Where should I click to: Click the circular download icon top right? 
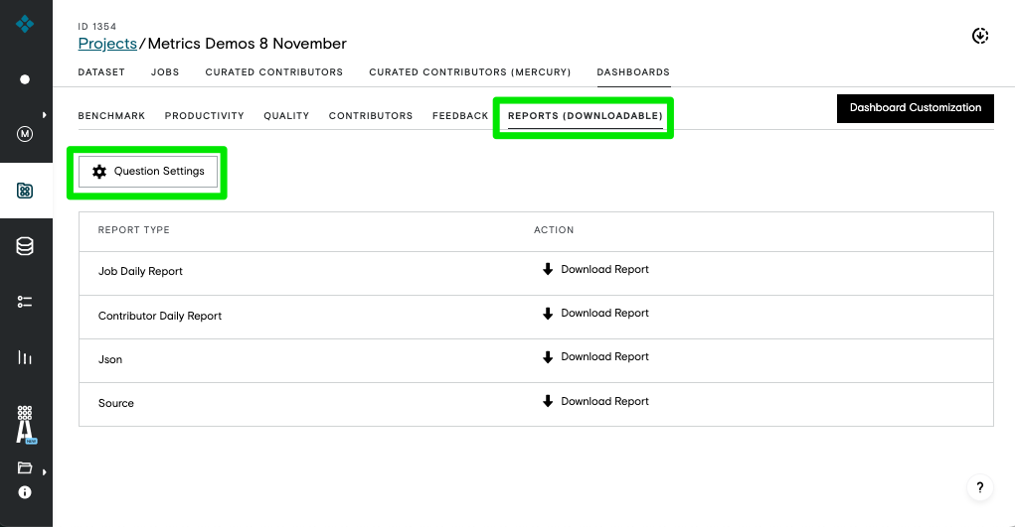(980, 36)
